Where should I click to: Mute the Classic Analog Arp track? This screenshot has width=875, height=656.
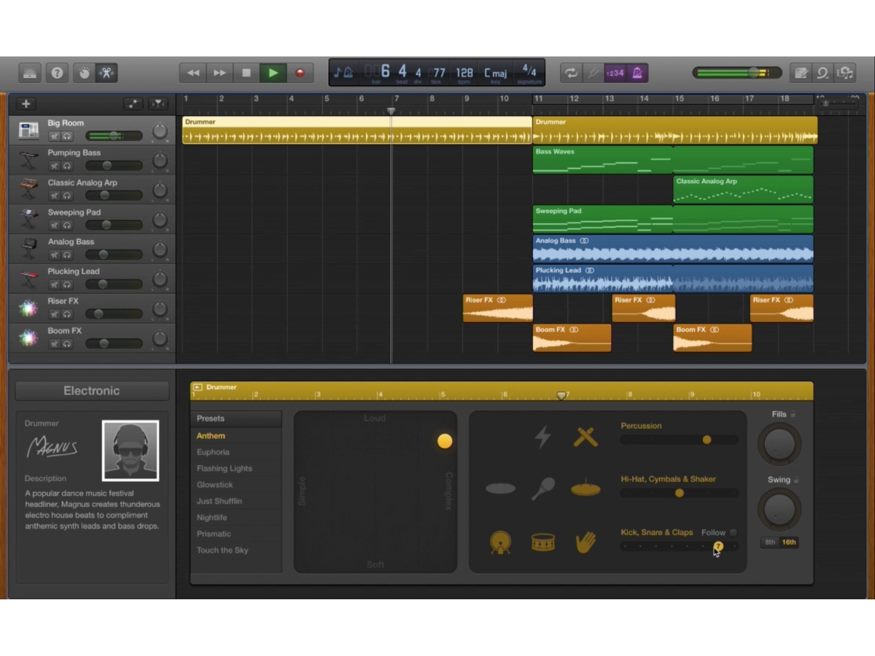tap(54, 195)
